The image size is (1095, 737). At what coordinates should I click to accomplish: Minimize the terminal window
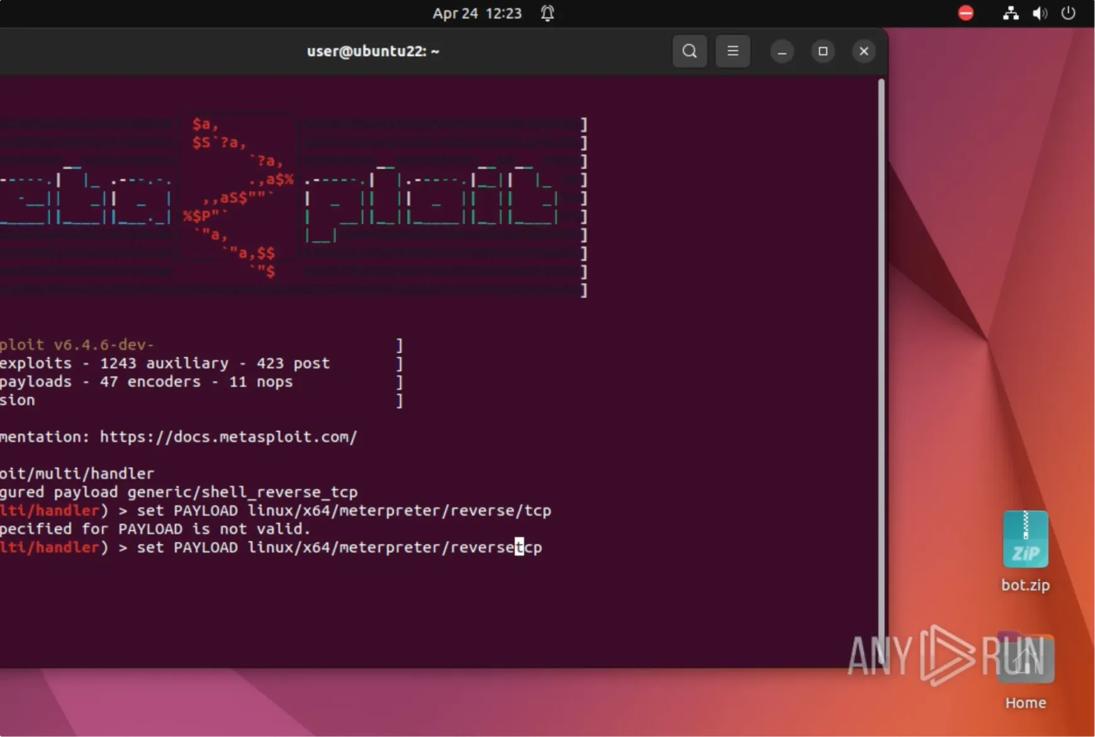click(x=782, y=51)
